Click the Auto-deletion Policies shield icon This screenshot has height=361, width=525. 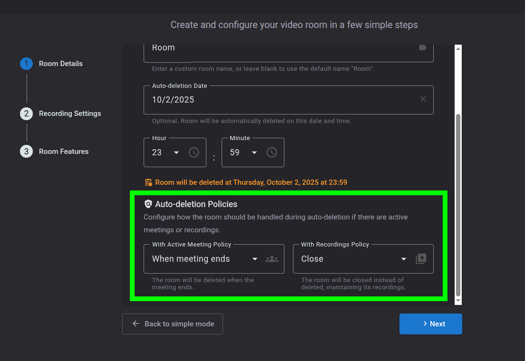click(148, 204)
